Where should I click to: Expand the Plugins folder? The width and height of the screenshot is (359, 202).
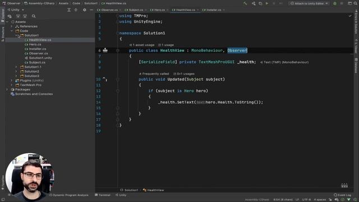[11, 80]
